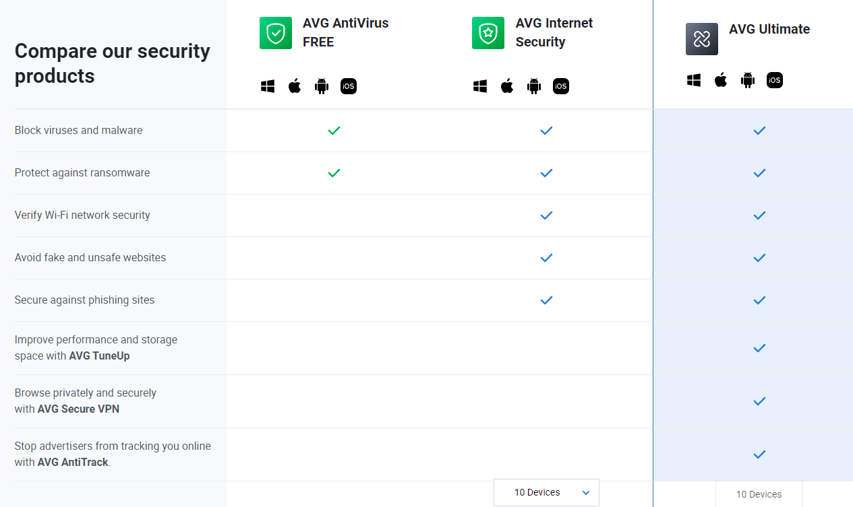Select the "Block viruses and malware" feature label

point(79,131)
